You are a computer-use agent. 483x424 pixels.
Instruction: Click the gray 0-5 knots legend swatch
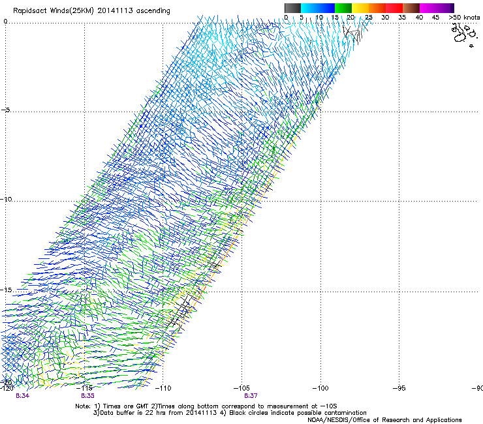coord(292,8)
